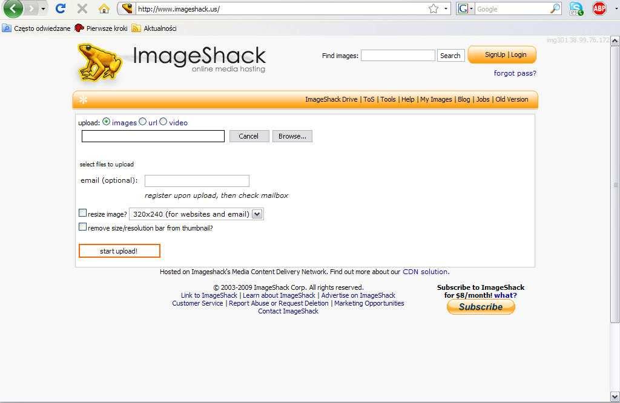Image resolution: width=620 pixels, height=403 pixels.
Task: Click the scrollbar up arrow
Action: [x=615, y=41]
